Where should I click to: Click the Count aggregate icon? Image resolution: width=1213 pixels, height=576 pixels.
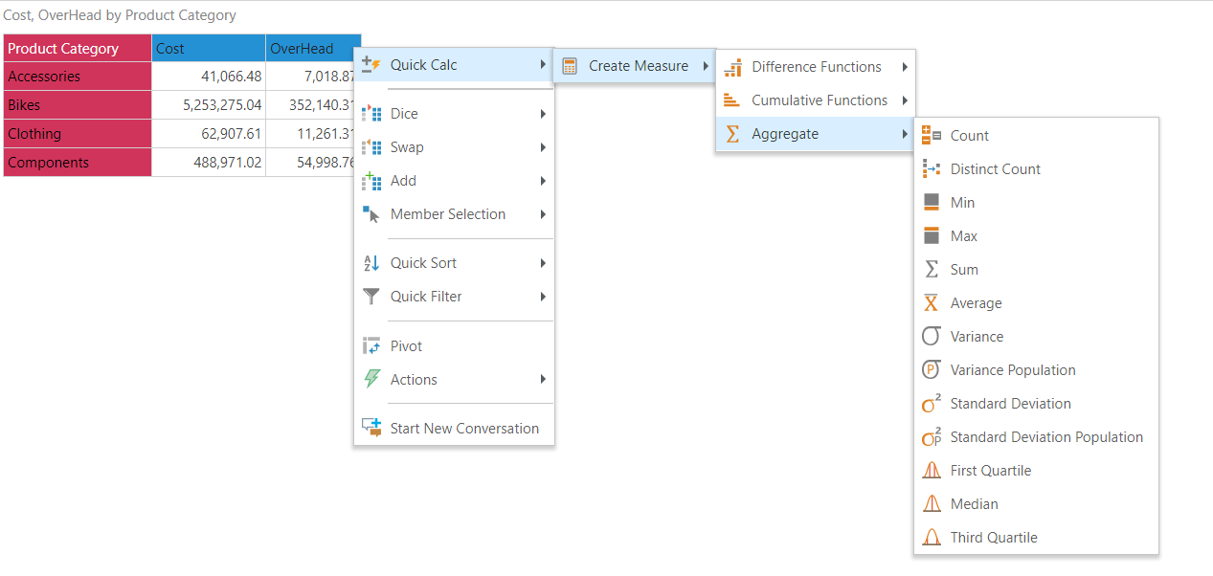tap(931, 136)
